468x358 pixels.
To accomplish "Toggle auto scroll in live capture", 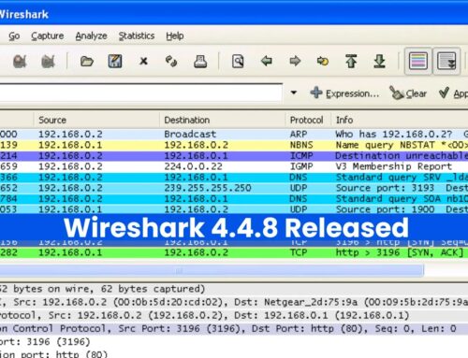I will pyautogui.click(x=446, y=61).
